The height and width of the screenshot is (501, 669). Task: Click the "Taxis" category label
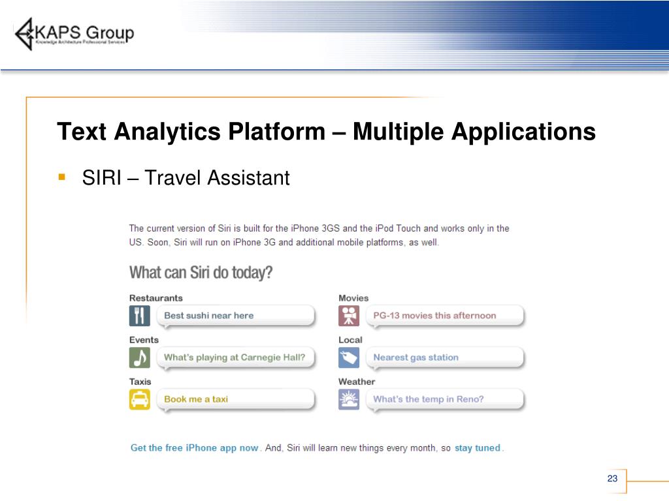click(x=140, y=381)
